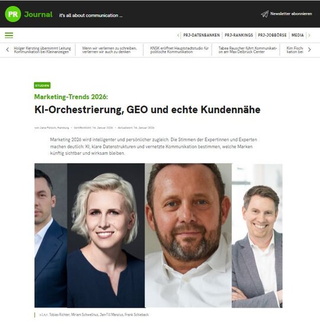The width and height of the screenshot is (320, 323).
Task: Click the article headline KI-Orchestrierung
Action: pos(147,110)
